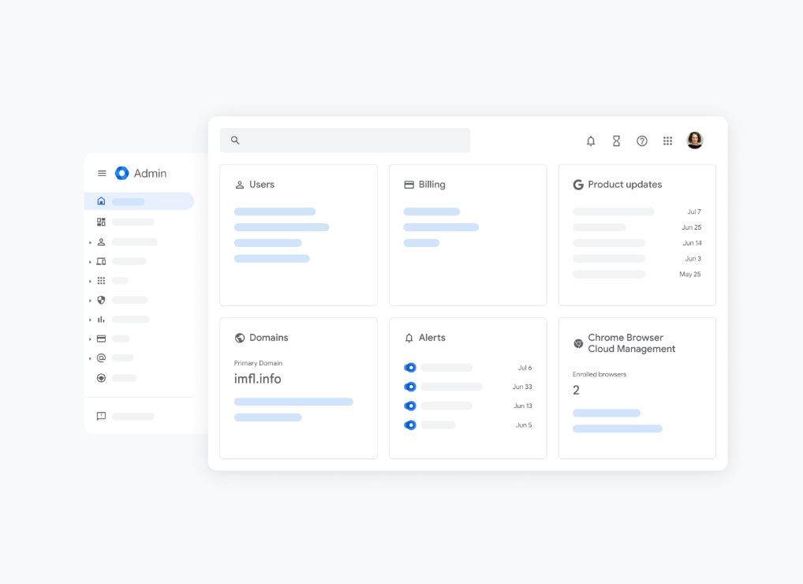Open the user profile avatar
Viewport: 803px width, 584px height.
click(x=695, y=140)
